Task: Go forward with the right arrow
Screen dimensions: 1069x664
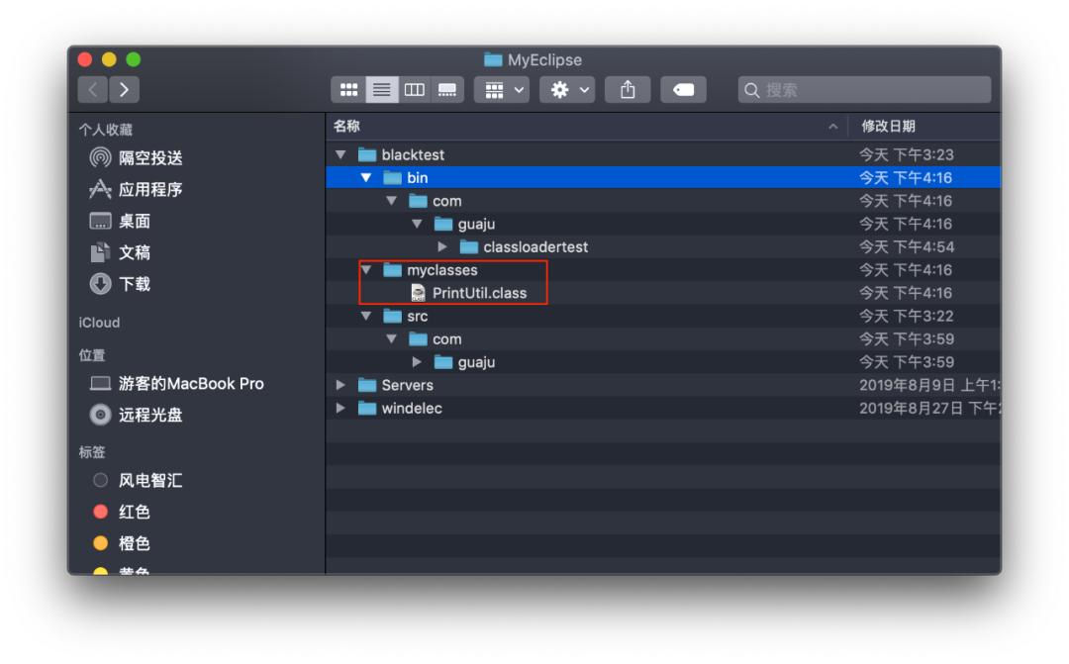Action: [124, 89]
